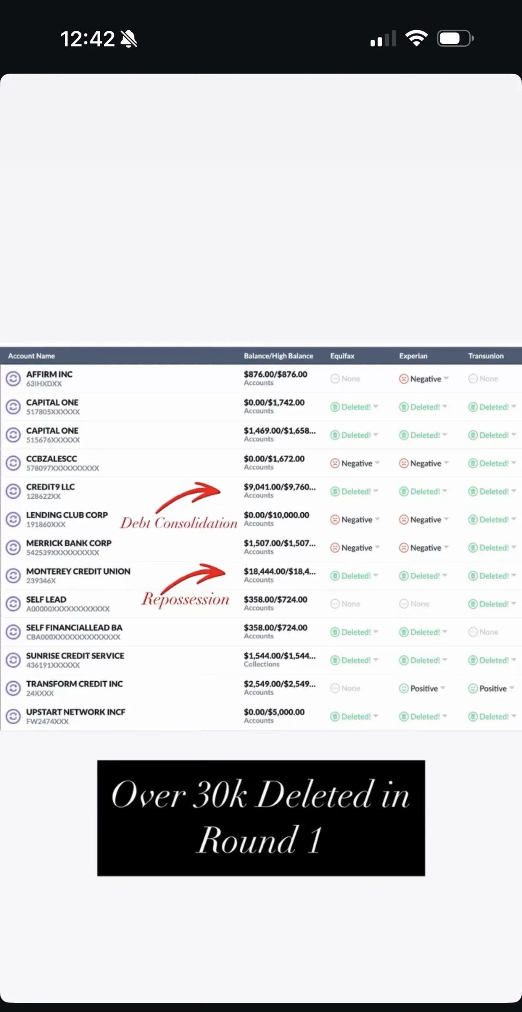Click the $0.00/$10,000.00 balance value
Viewport: 522px width, 1012px height.
tap(276, 515)
